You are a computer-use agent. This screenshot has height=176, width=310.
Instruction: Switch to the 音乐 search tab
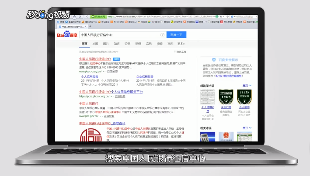[x=149, y=44]
